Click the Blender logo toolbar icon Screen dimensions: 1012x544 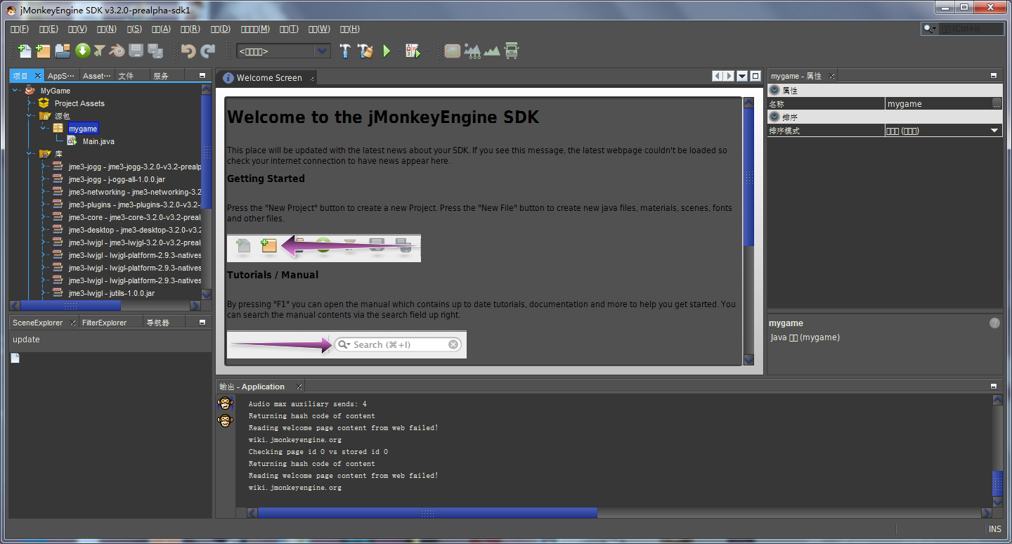tap(117, 51)
